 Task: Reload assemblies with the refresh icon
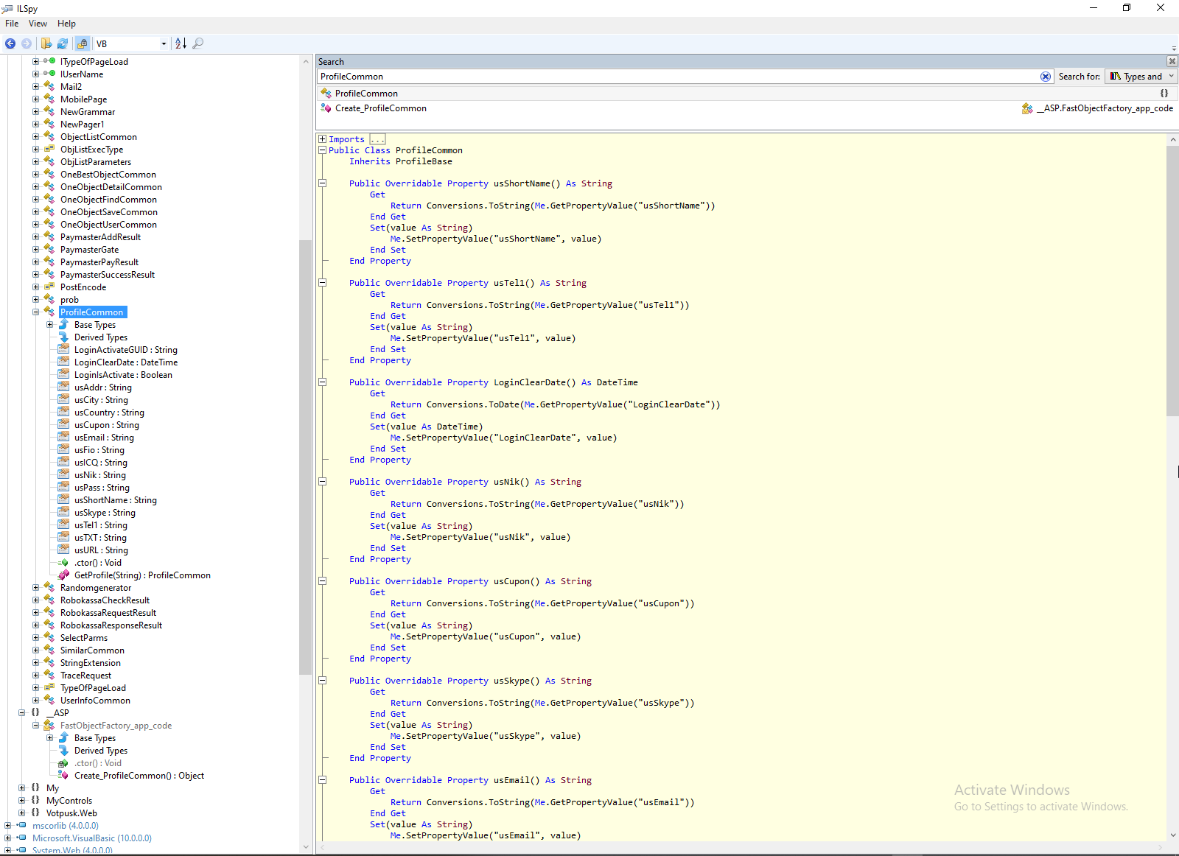click(63, 43)
